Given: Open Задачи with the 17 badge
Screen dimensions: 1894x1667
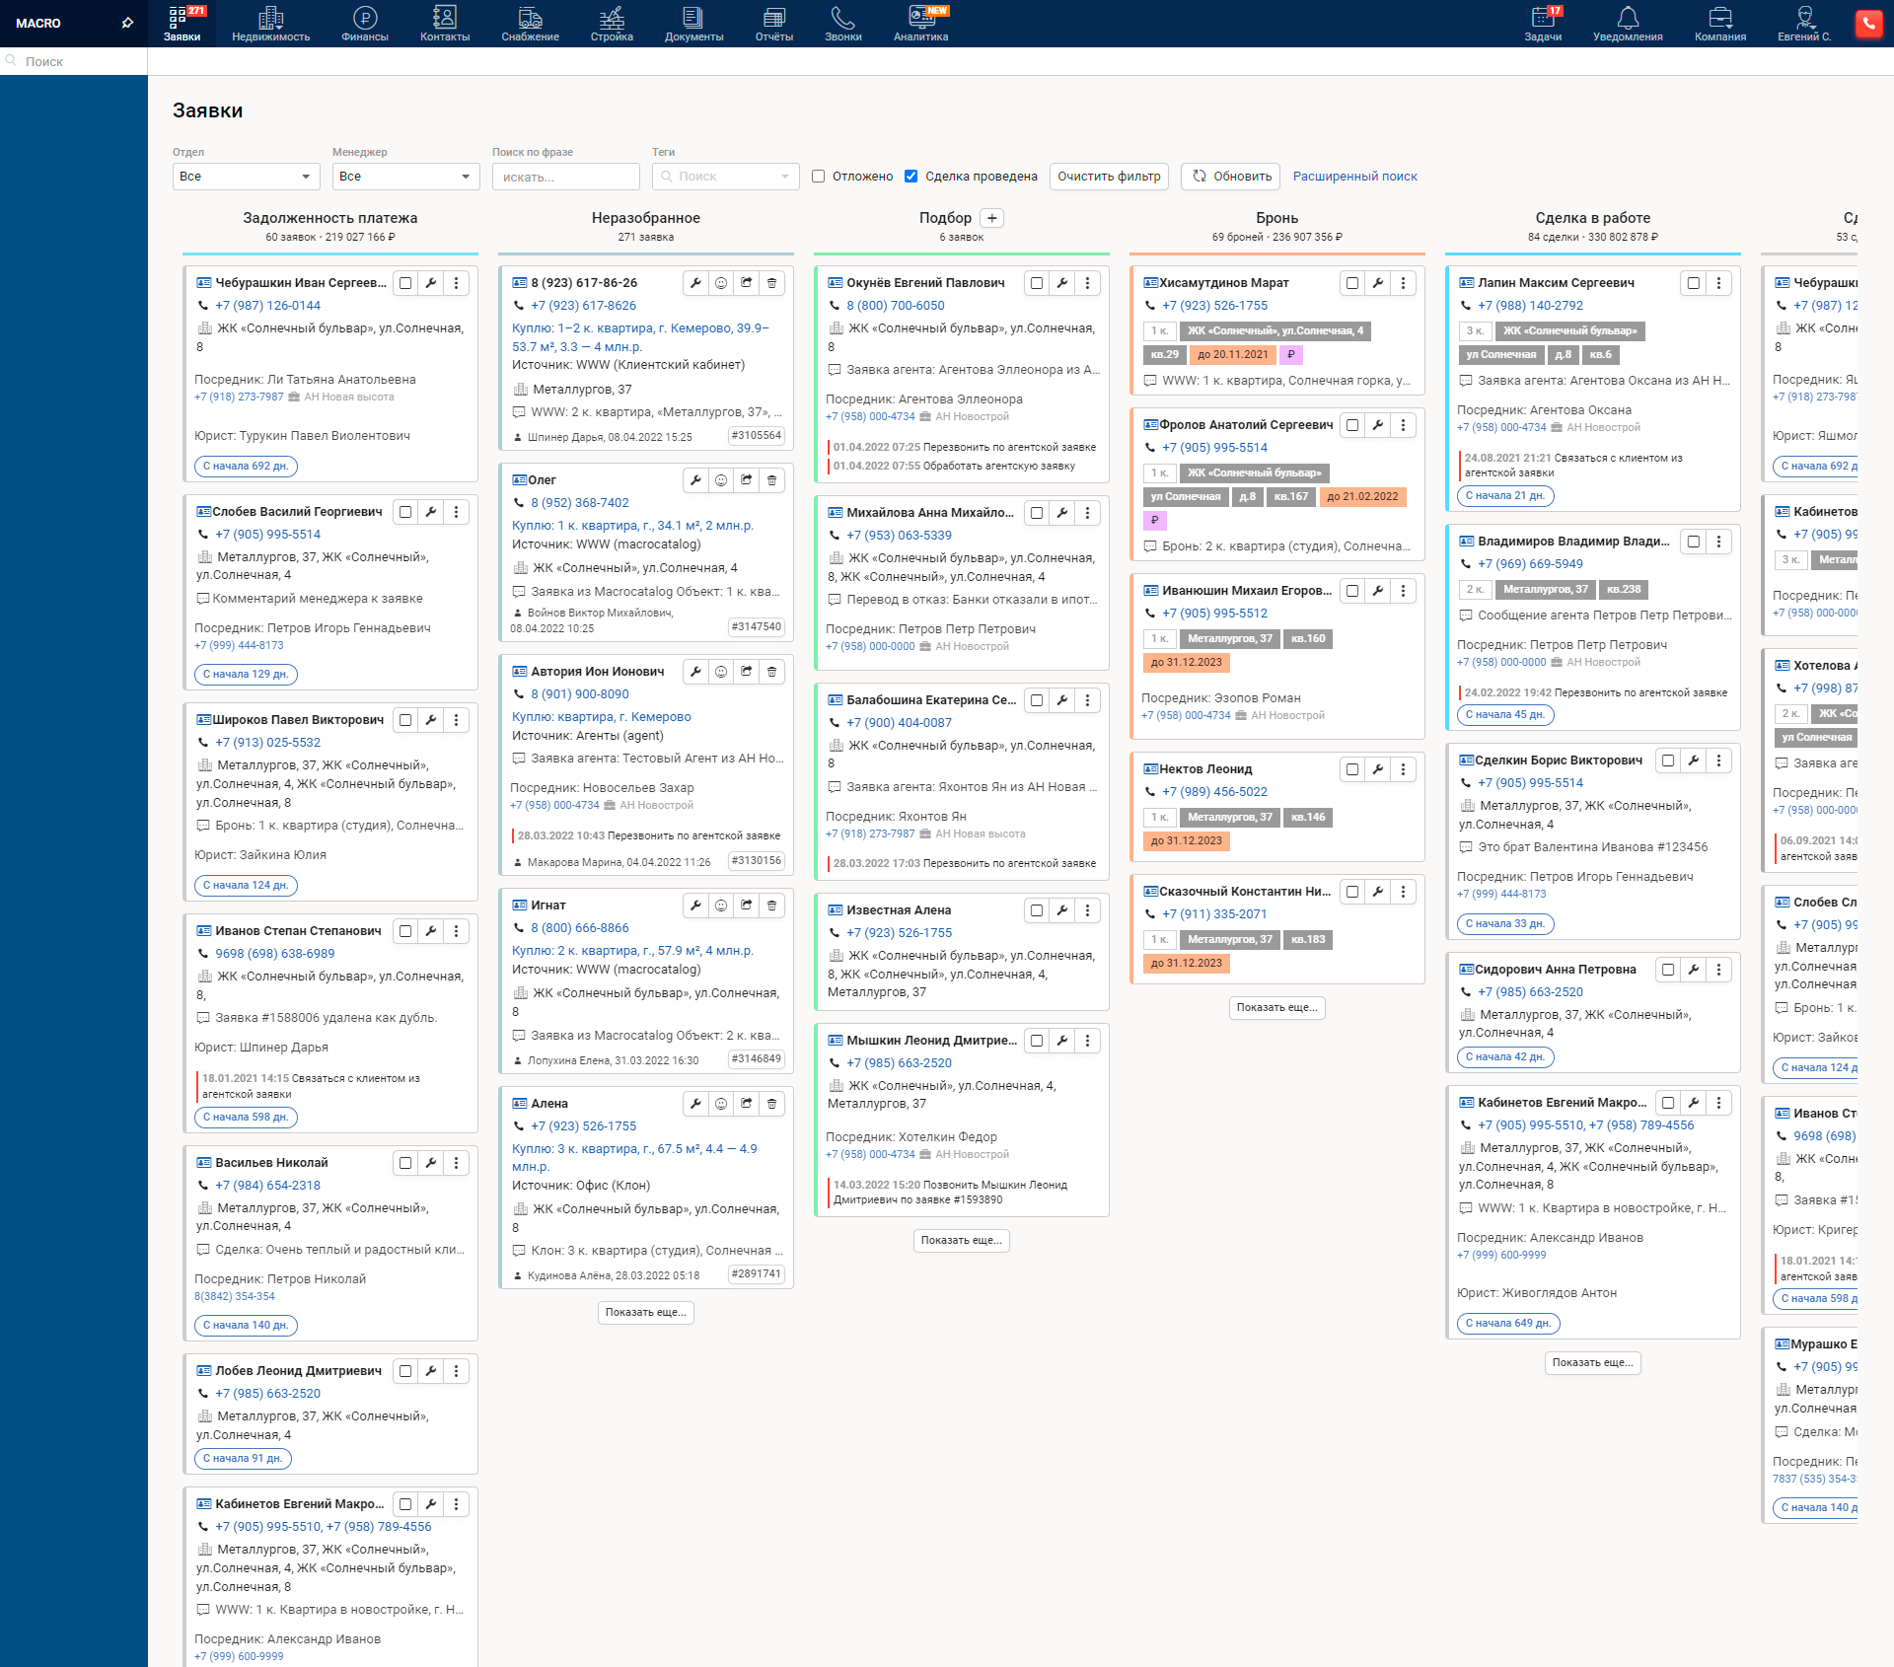Looking at the screenshot, I should 1544,24.
